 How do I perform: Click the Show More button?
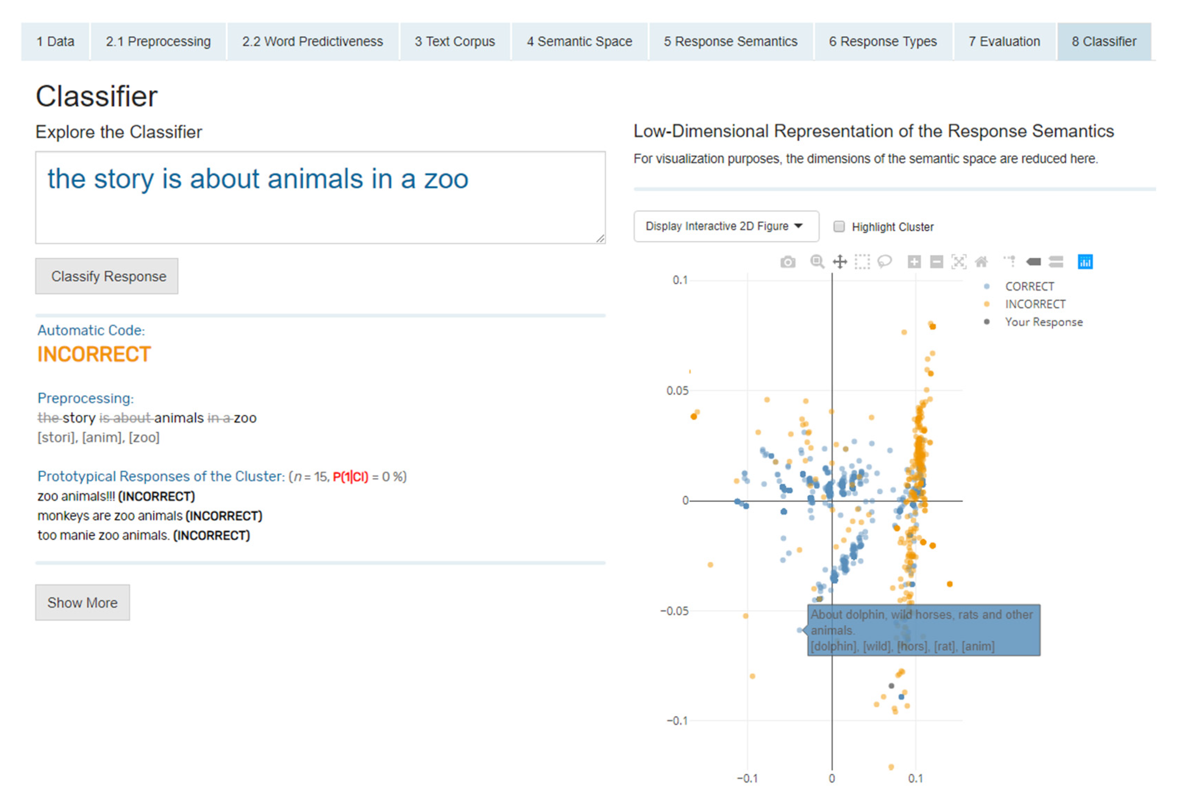click(82, 603)
